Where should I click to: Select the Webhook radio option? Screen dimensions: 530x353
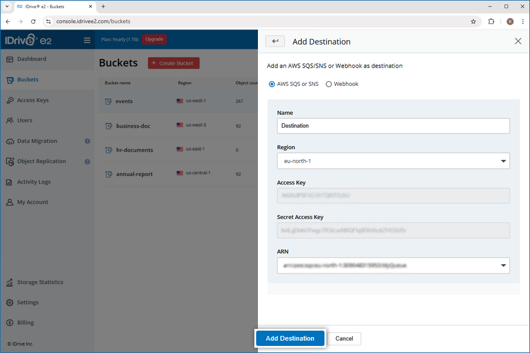click(x=329, y=84)
